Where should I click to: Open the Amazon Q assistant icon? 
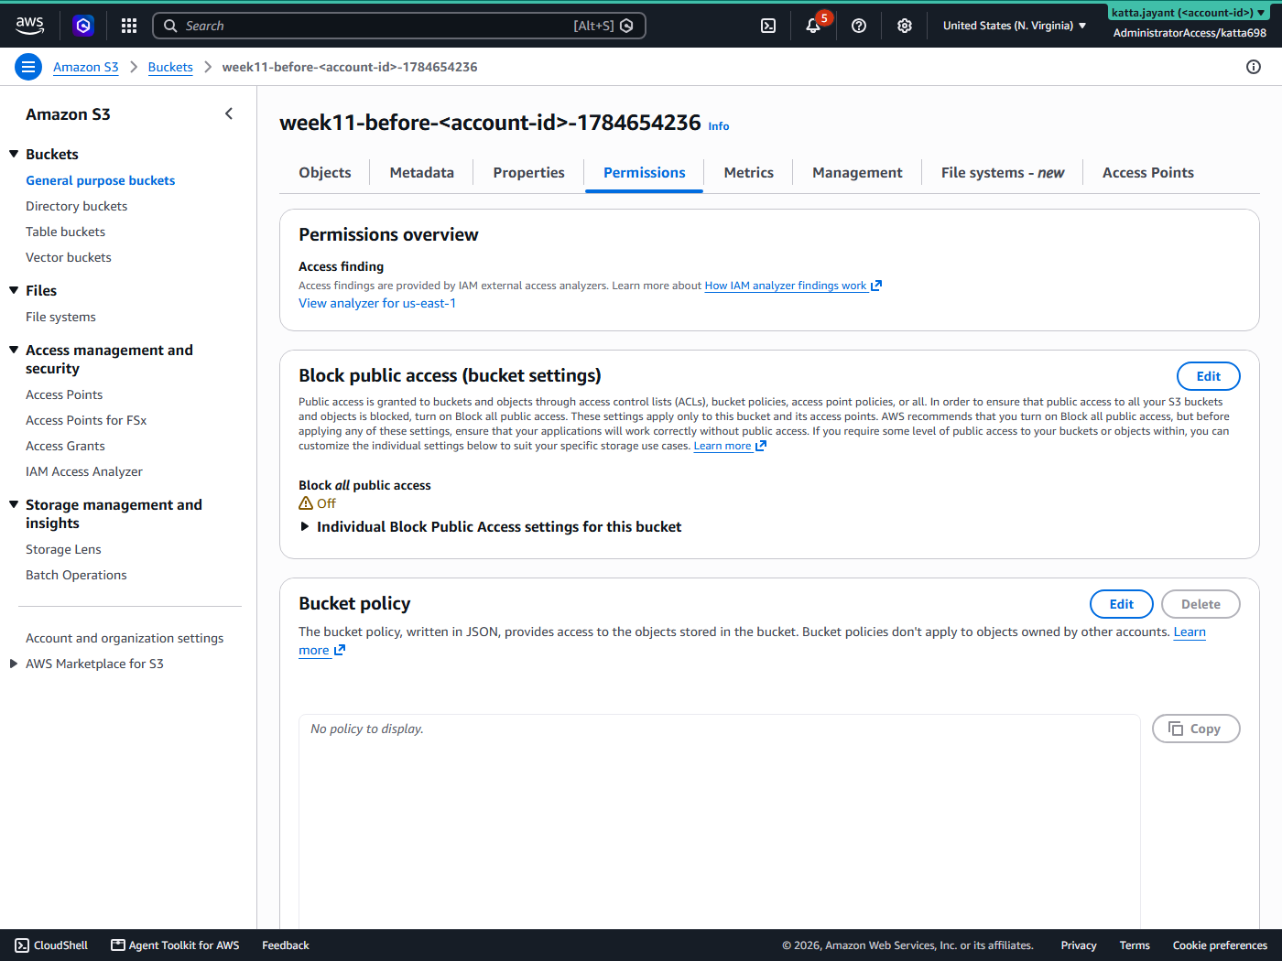83,26
